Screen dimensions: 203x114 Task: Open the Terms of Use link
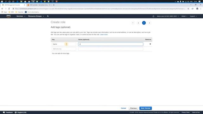tap(196, 112)
